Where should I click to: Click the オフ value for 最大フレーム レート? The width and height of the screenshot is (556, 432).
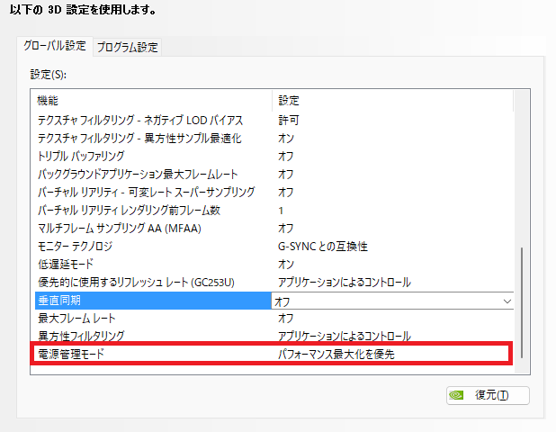(286, 318)
